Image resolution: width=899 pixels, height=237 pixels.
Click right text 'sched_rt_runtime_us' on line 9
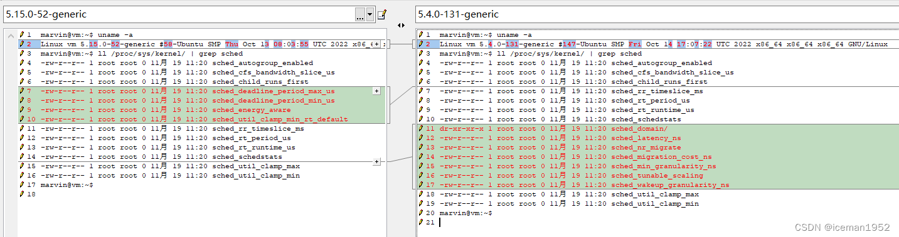click(x=652, y=110)
